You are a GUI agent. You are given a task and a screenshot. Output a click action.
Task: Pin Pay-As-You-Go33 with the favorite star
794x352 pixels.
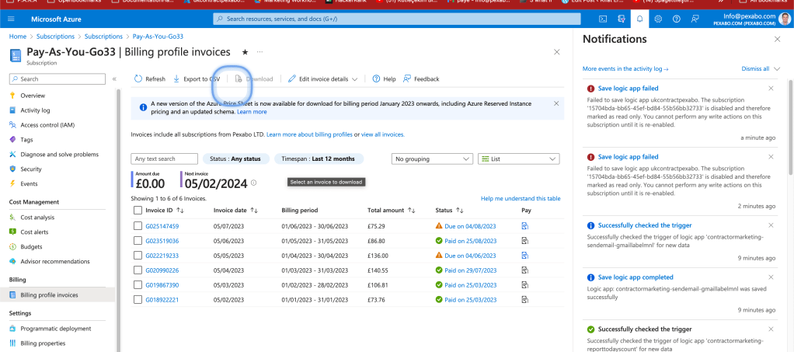[x=245, y=51]
